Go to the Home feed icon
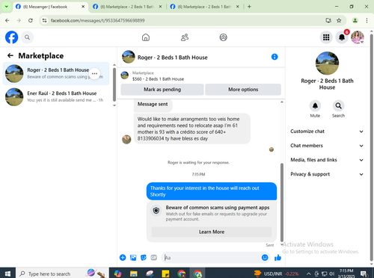The image size is (374, 278). point(146,37)
